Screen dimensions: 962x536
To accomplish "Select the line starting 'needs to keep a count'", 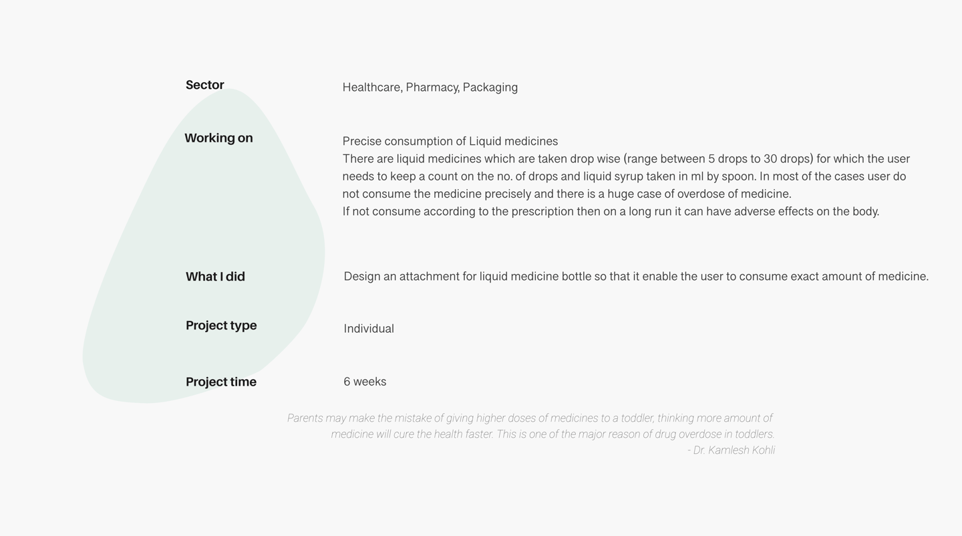I will [x=623, y=176].
